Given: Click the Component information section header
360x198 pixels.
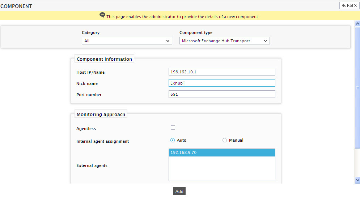Looking at the screenshot, I should (x=104, y=59).
